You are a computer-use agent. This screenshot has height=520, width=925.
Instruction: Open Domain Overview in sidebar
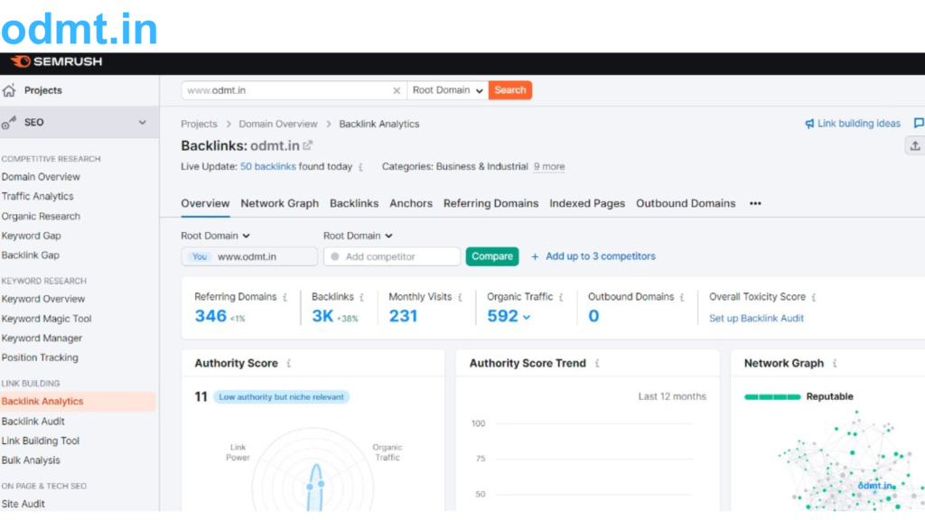pyautogui.click(x=41, y=177)
